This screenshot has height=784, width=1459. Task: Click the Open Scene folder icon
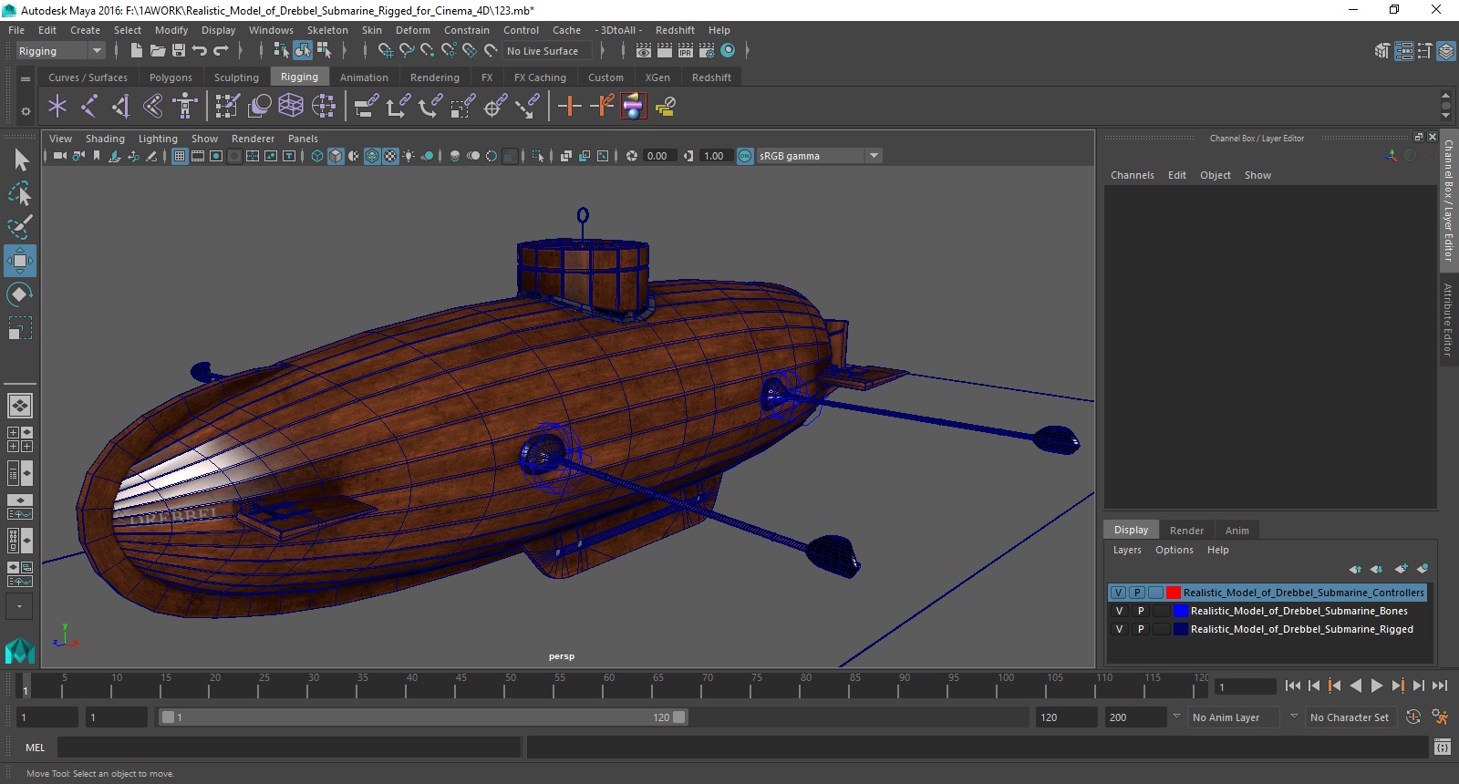[157, 51]
